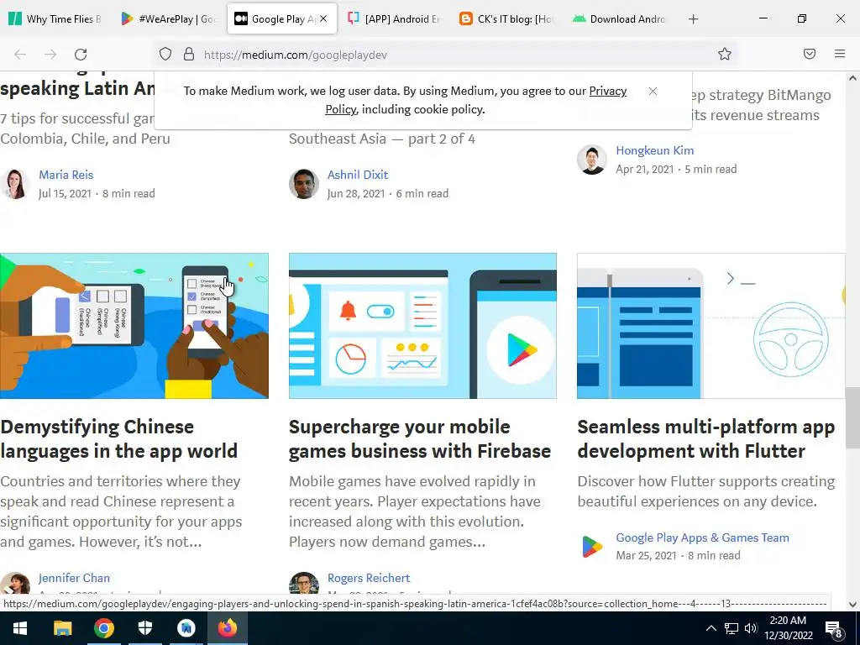Open the Save to Pocket icon
Image resolution: width=860 pixels, height=645 pixels.
pos(810,54)
